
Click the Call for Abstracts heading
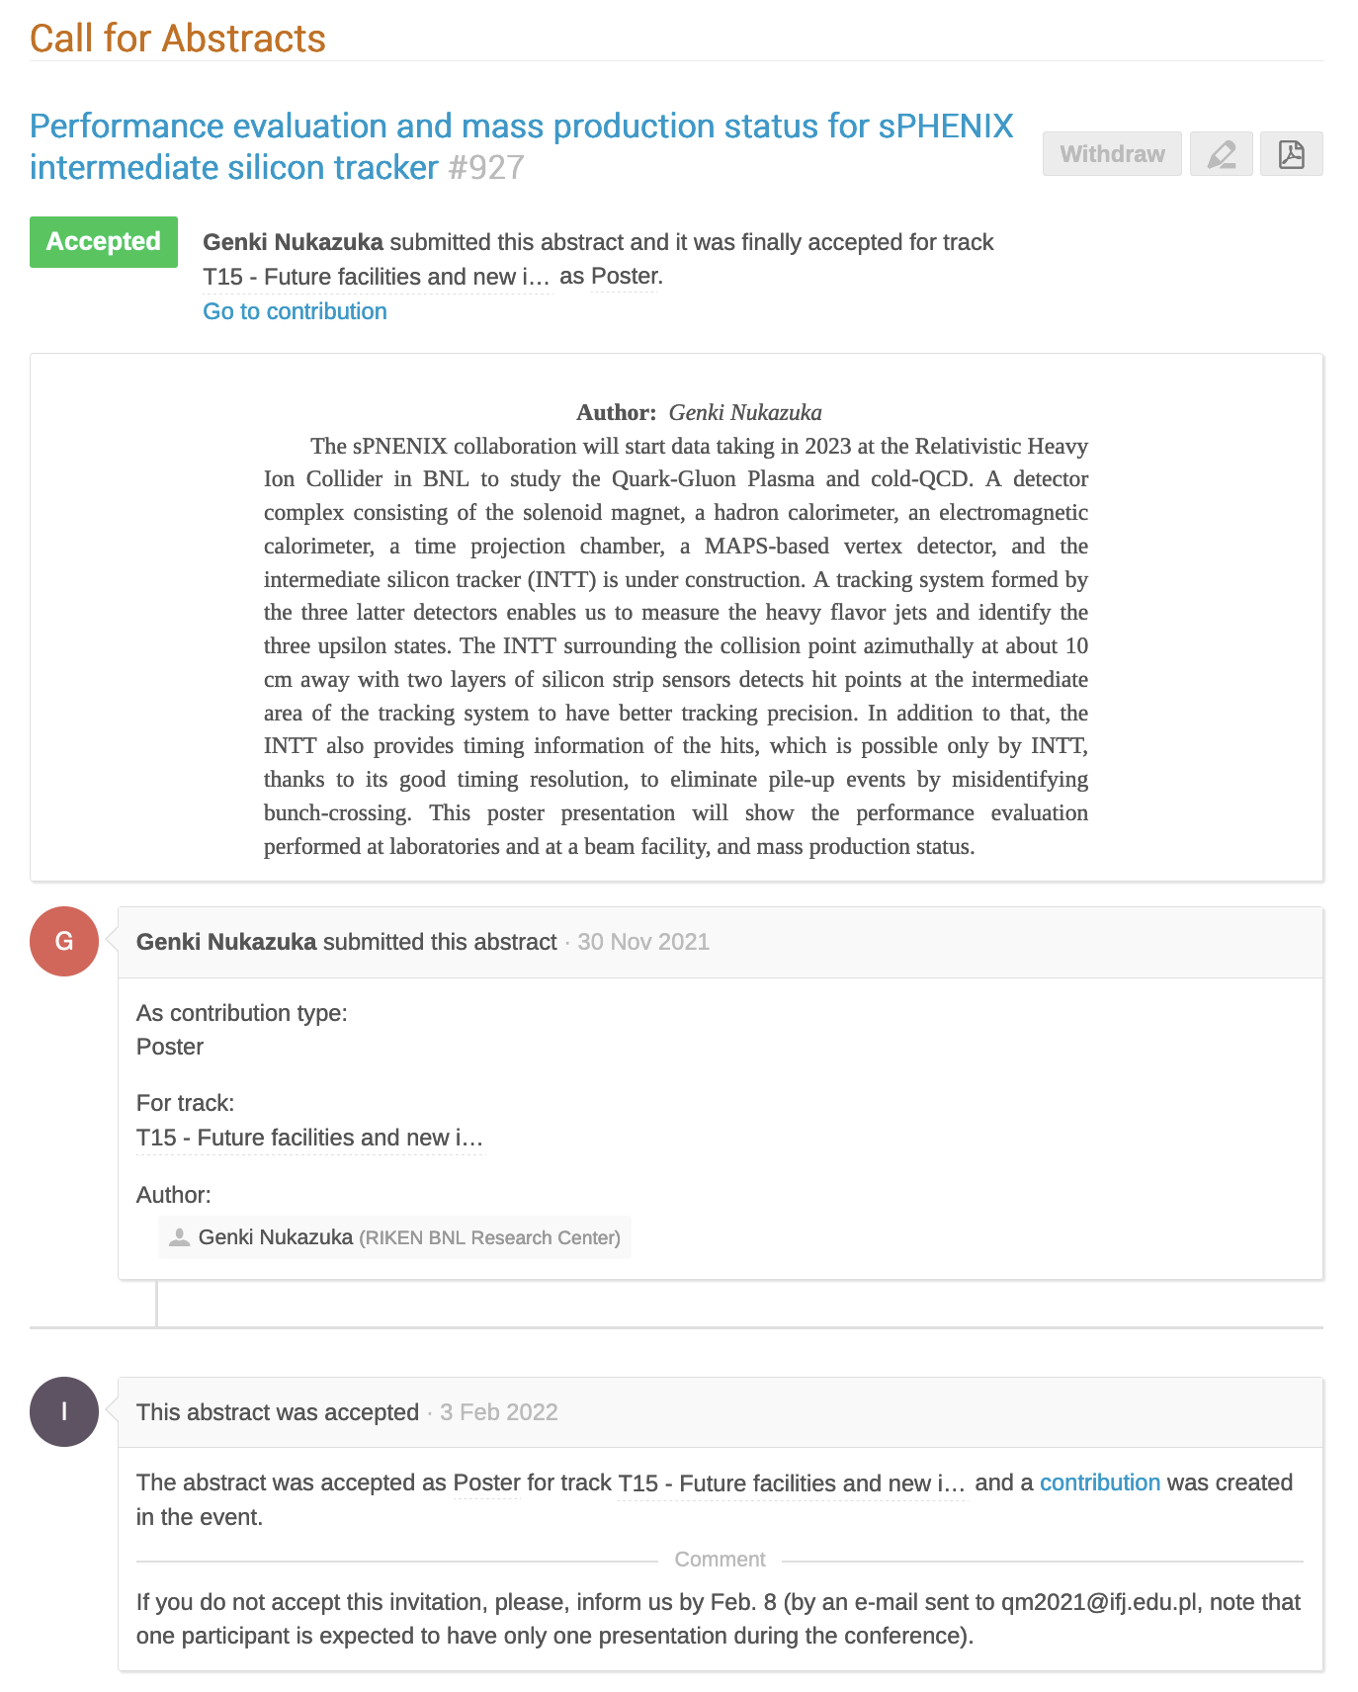178,39
